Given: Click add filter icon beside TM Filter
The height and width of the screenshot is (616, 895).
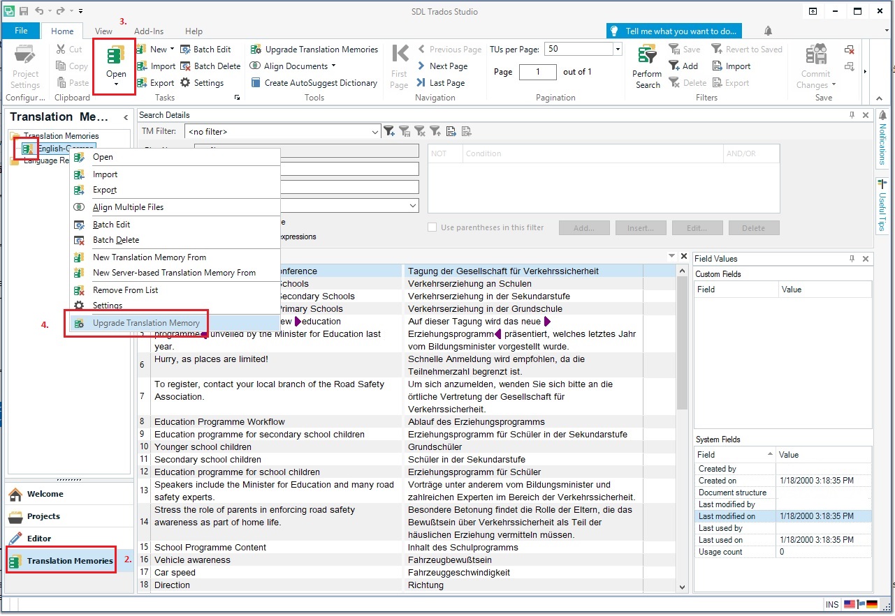Looking at the screenshot, I should (389, 131).
